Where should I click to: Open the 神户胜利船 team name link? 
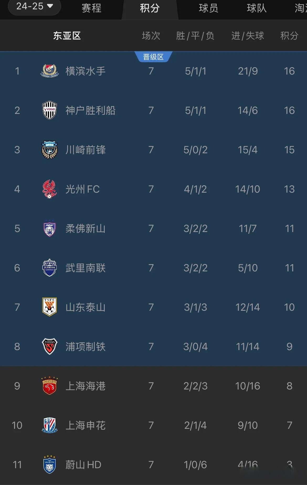tap(91, 110)
